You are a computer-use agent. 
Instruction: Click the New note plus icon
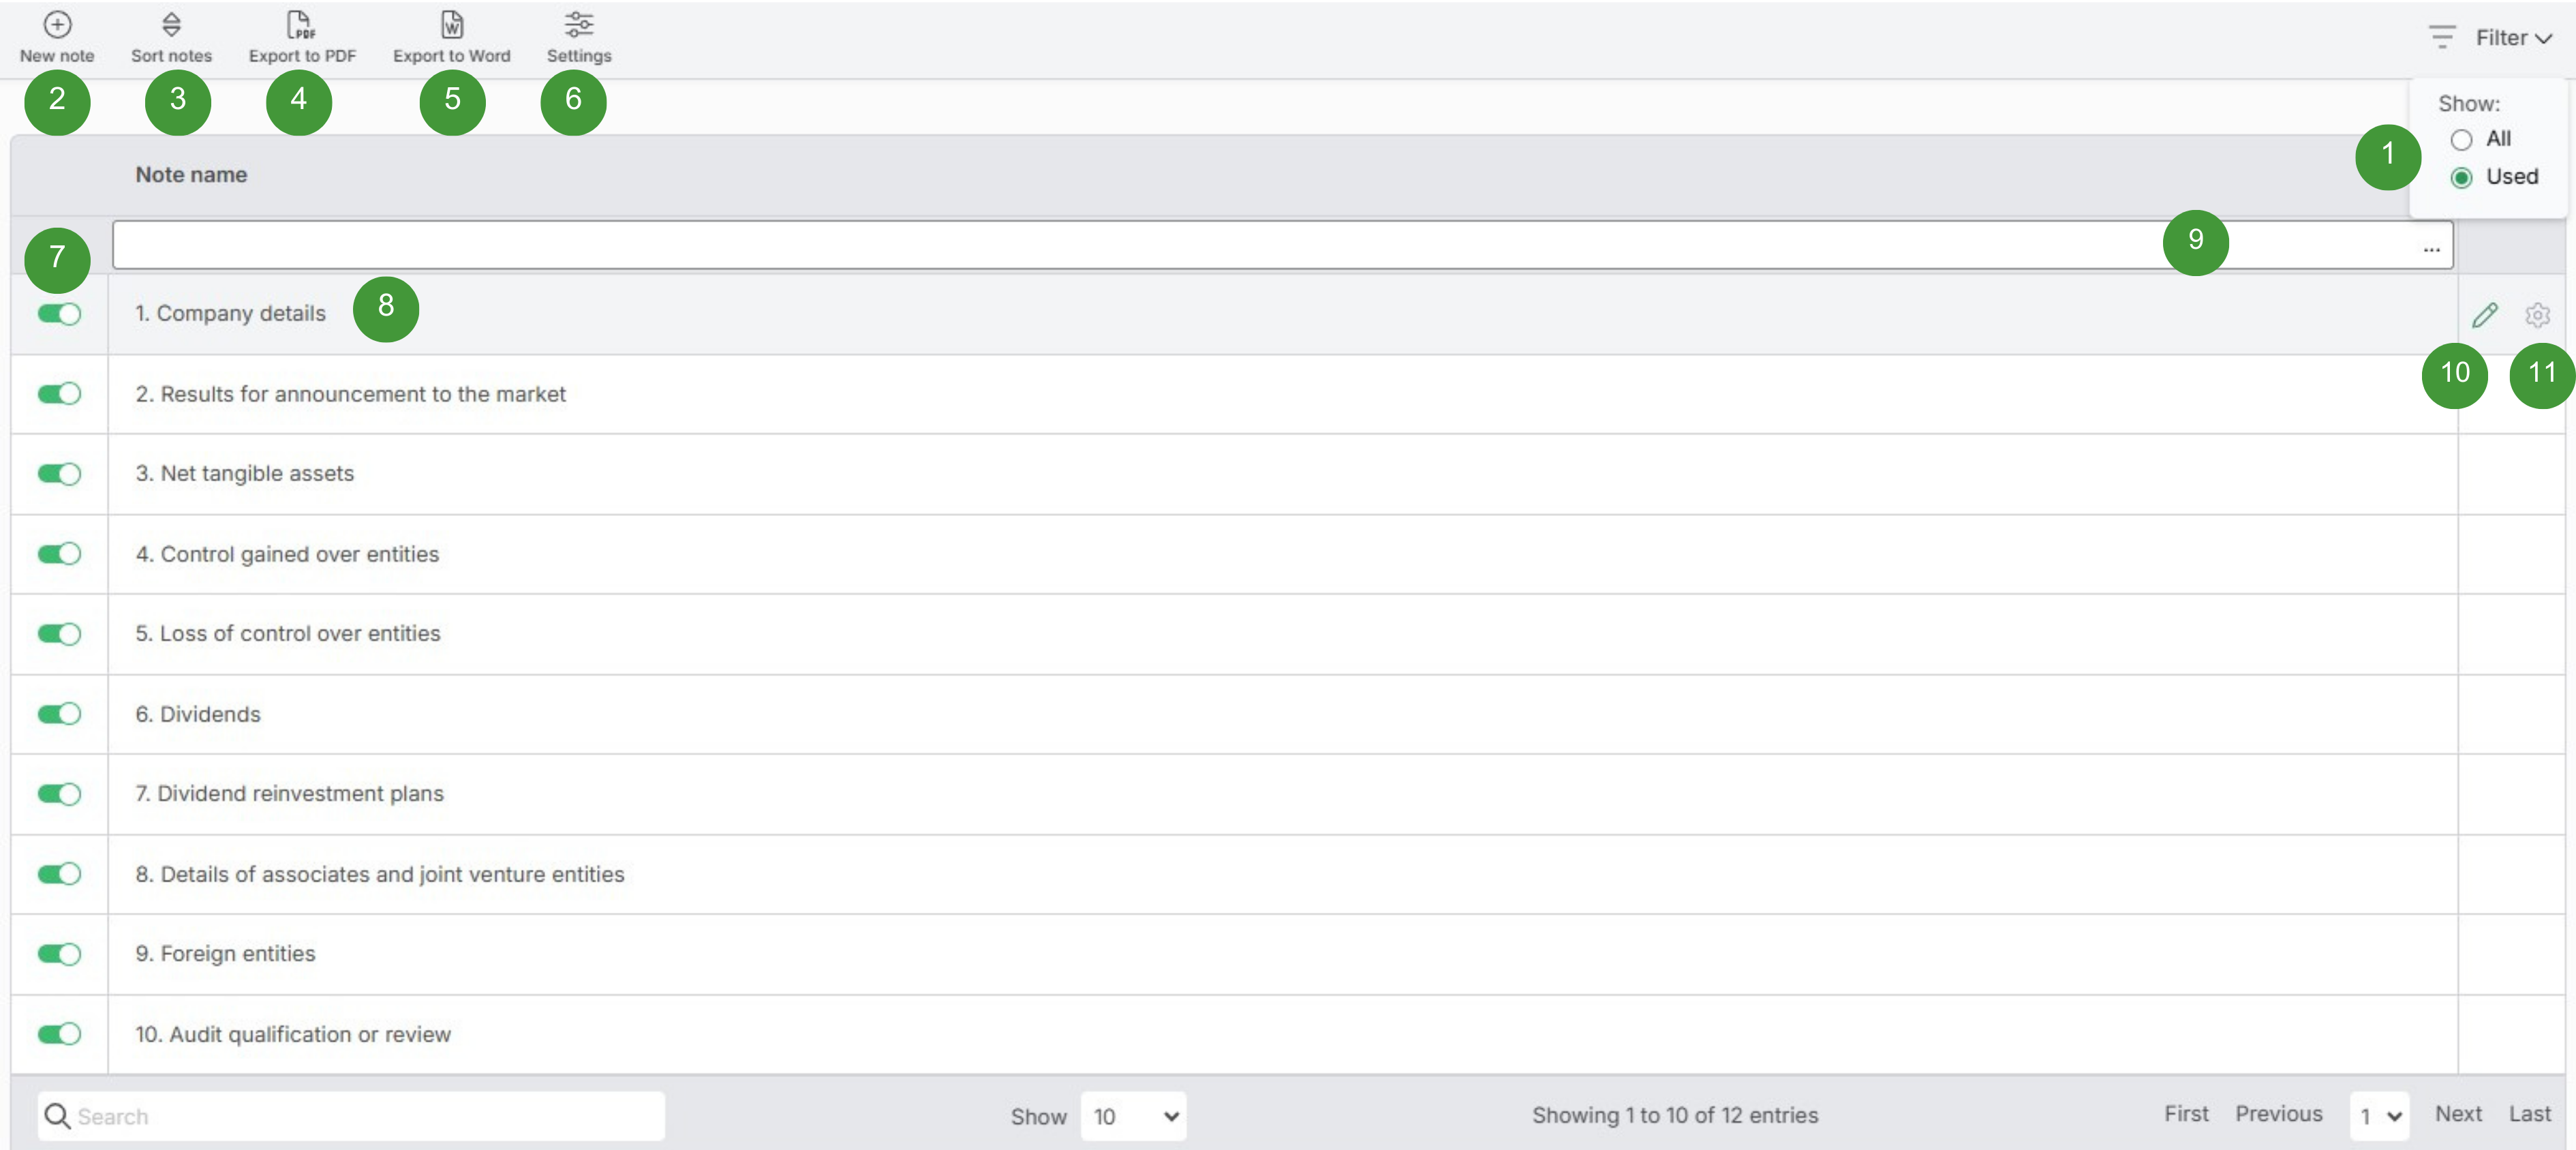(57, 24)
